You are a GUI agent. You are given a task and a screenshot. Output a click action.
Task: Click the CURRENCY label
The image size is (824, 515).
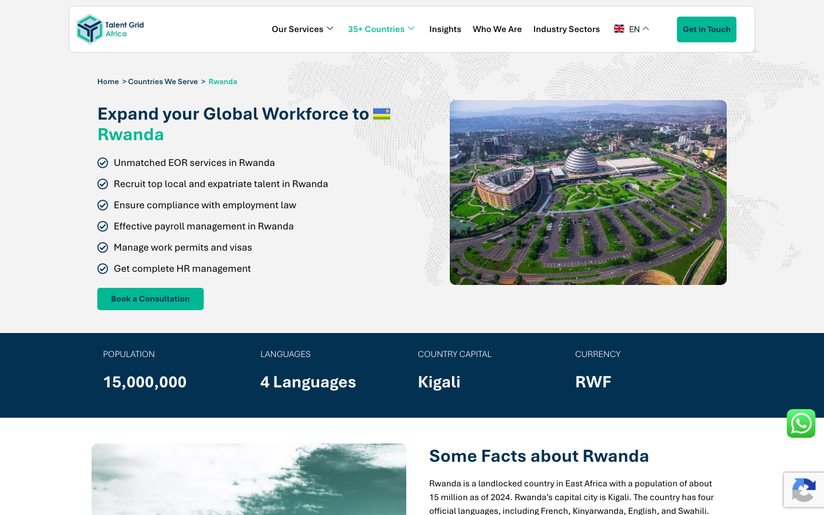click(x=598, y=354)
